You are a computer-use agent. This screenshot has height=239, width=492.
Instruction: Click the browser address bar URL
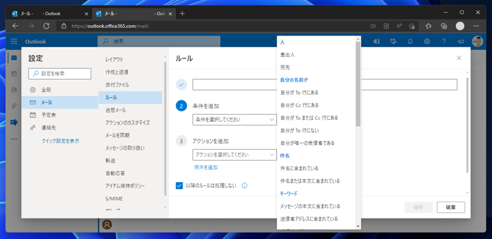point(110,26)
